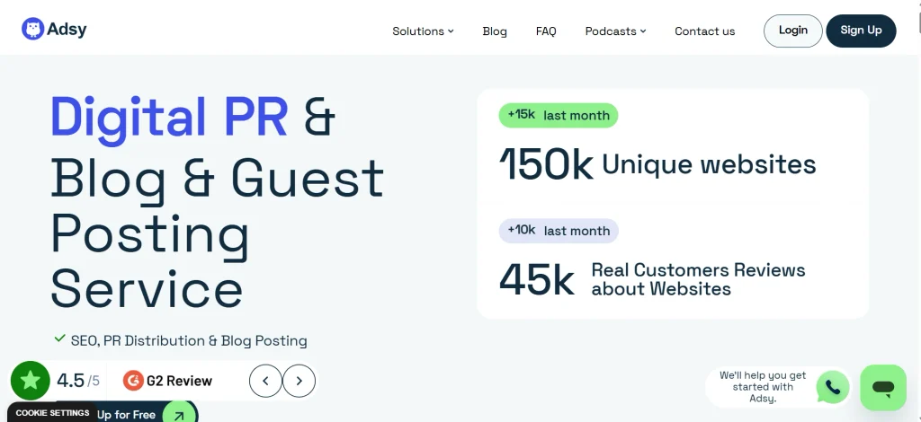The image size is (921, 422).
Task: Open Cookie Settings
Action: [52, 413]
